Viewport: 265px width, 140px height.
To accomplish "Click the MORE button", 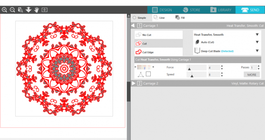I will click(252, 75).
